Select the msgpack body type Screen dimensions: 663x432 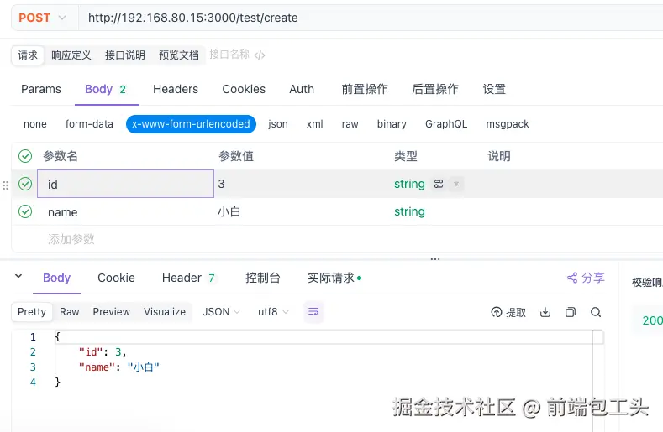click(508, 124)
